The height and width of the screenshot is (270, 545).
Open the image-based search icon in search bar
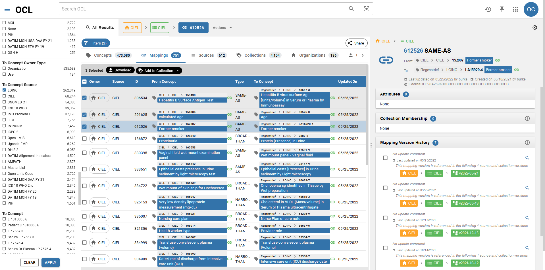coord(366,9)
